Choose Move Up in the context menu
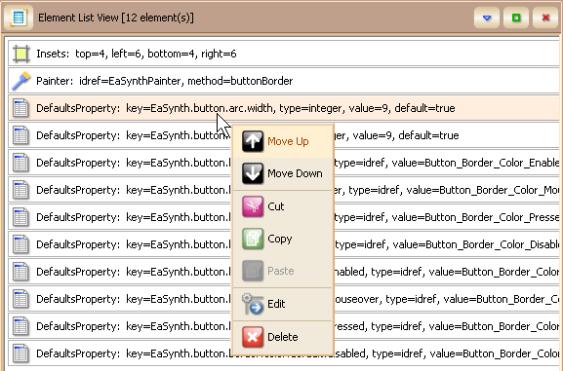The width and height of the screenshot is (563, 371). [x=283, y=141]
